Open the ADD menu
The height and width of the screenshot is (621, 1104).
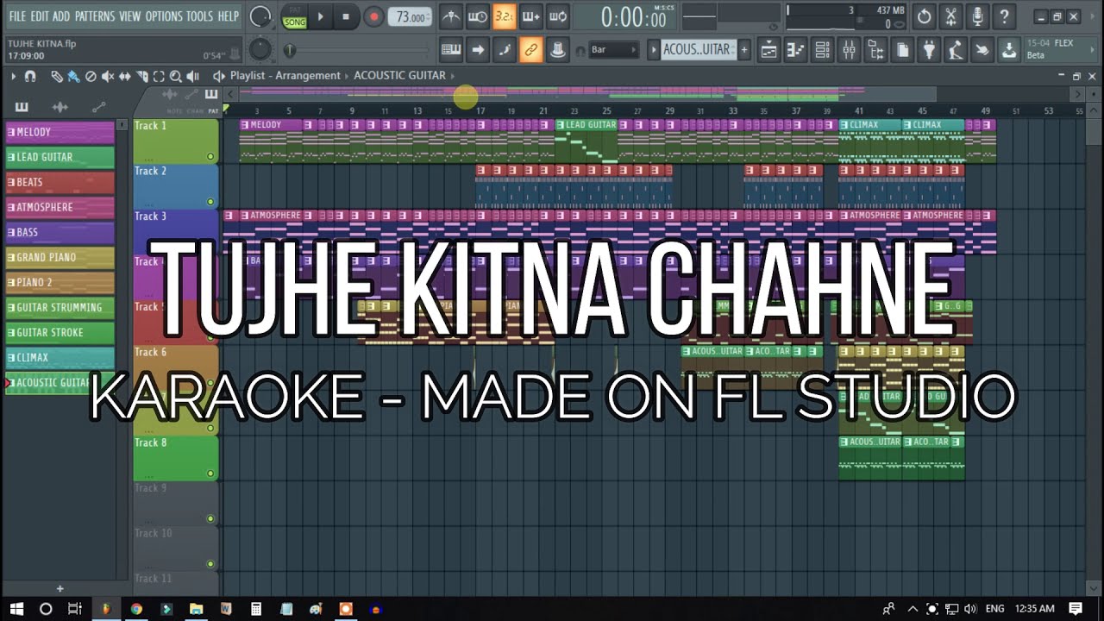click(x=61, y=16)
